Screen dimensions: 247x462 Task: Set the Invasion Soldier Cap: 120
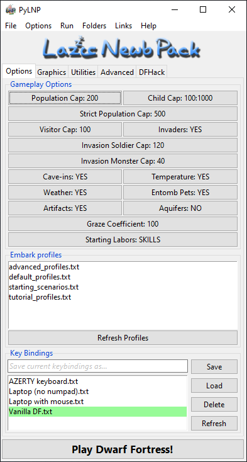pyautogui.click(x=123, y=145)
